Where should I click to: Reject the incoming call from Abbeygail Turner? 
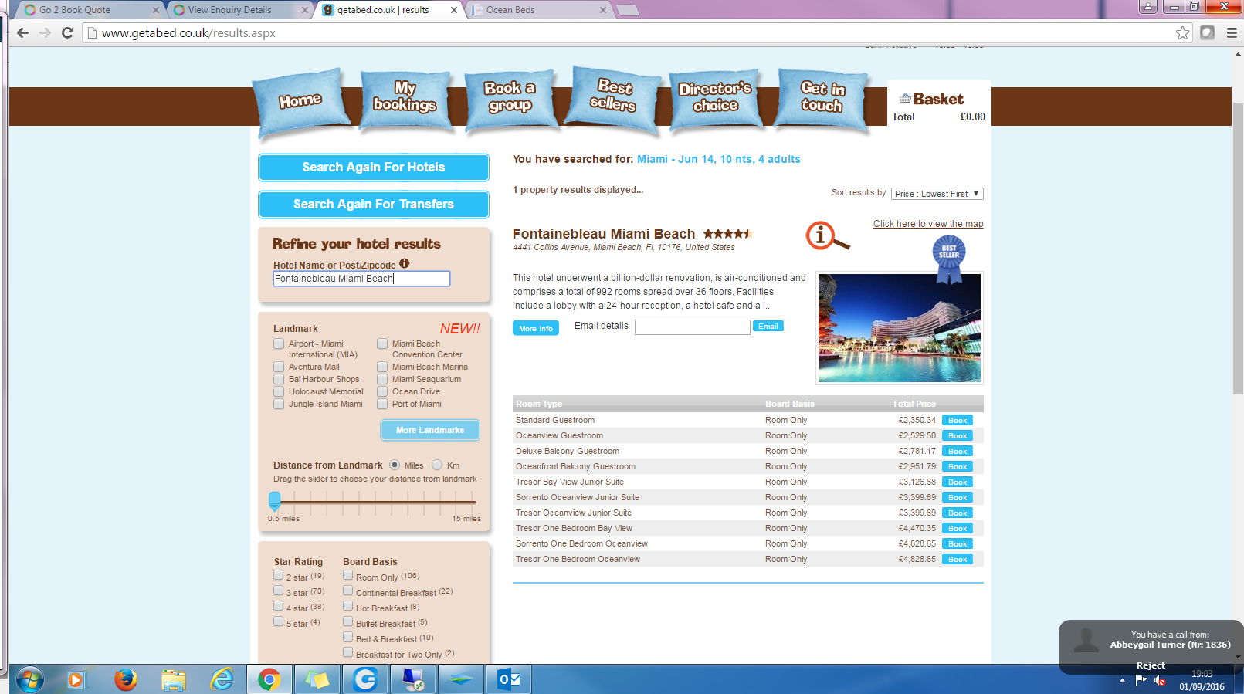pos(1151,665)
